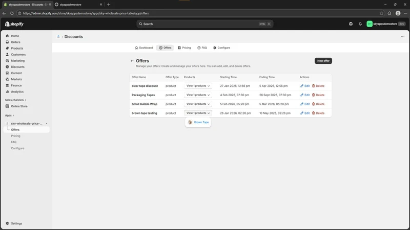Click browser reload button
Image resolution: width=410 pixels, height=230 pixels.
click(12, 13)
